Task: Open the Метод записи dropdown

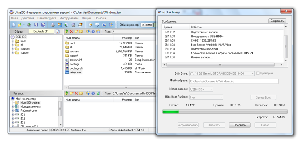Action: tap(201, 89)
